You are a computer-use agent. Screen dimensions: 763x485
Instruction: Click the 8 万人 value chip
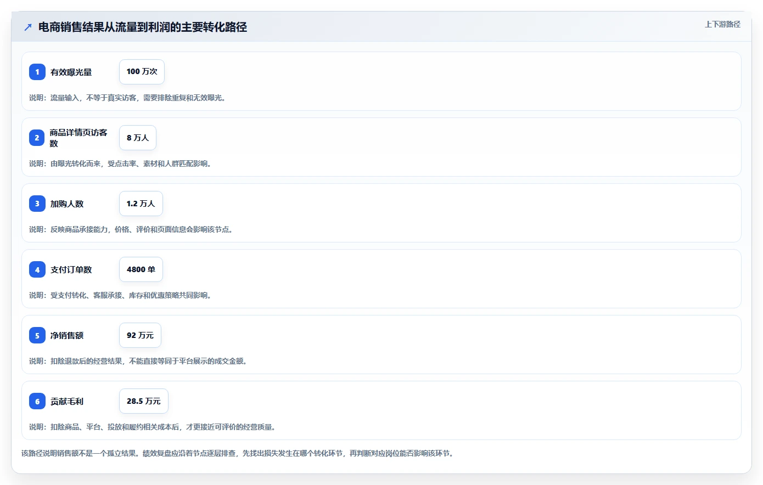point(138,138)
